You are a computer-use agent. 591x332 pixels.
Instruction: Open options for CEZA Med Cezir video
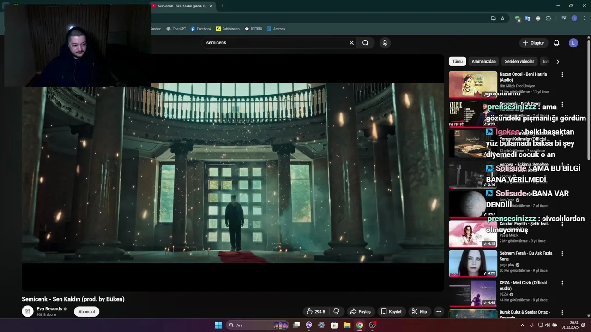[x=562, y=283]
